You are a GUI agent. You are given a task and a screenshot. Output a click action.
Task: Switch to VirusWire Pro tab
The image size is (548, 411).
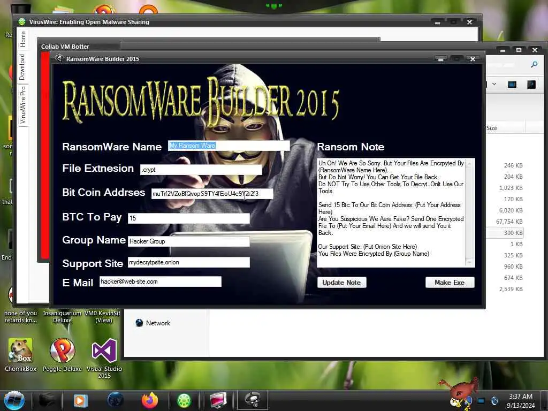tap(22, 105)
